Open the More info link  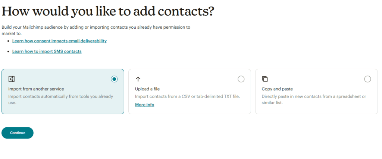pos(144,105)
